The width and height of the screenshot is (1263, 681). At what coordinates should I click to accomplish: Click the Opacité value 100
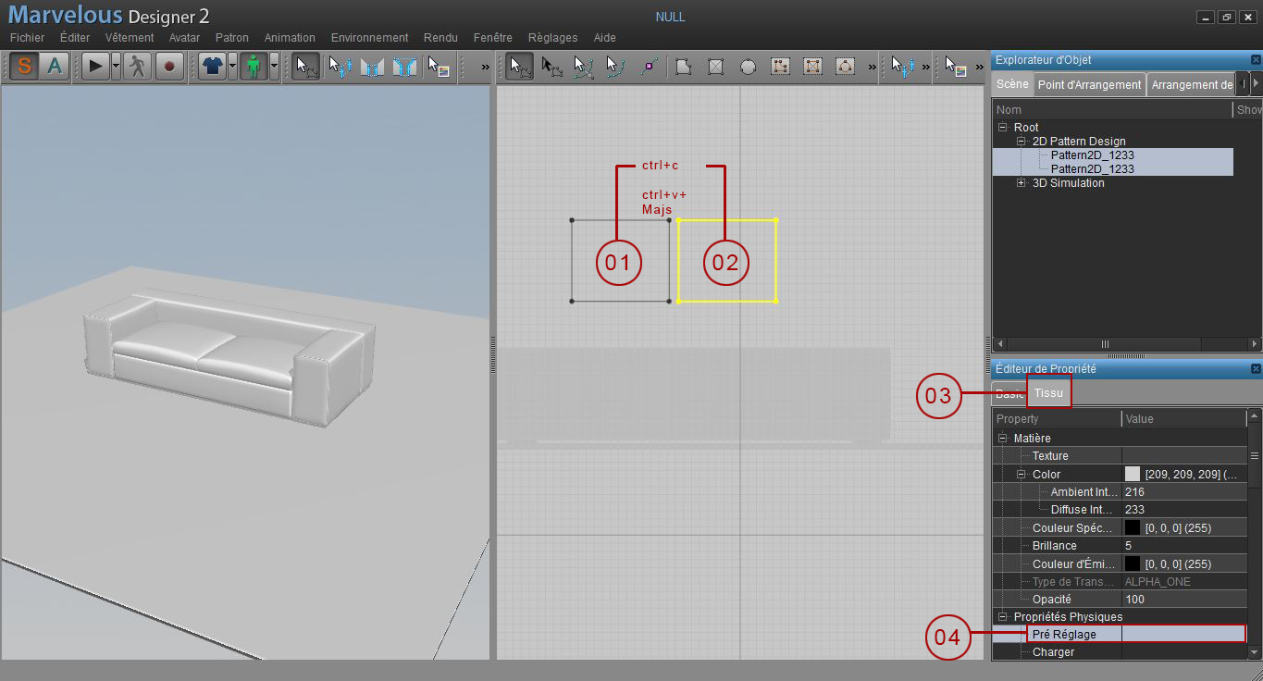[x=1184, y=600]
